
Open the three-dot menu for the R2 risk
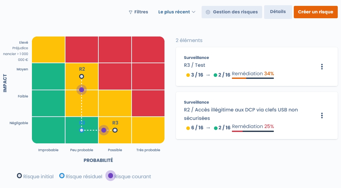tap(322, 115)
